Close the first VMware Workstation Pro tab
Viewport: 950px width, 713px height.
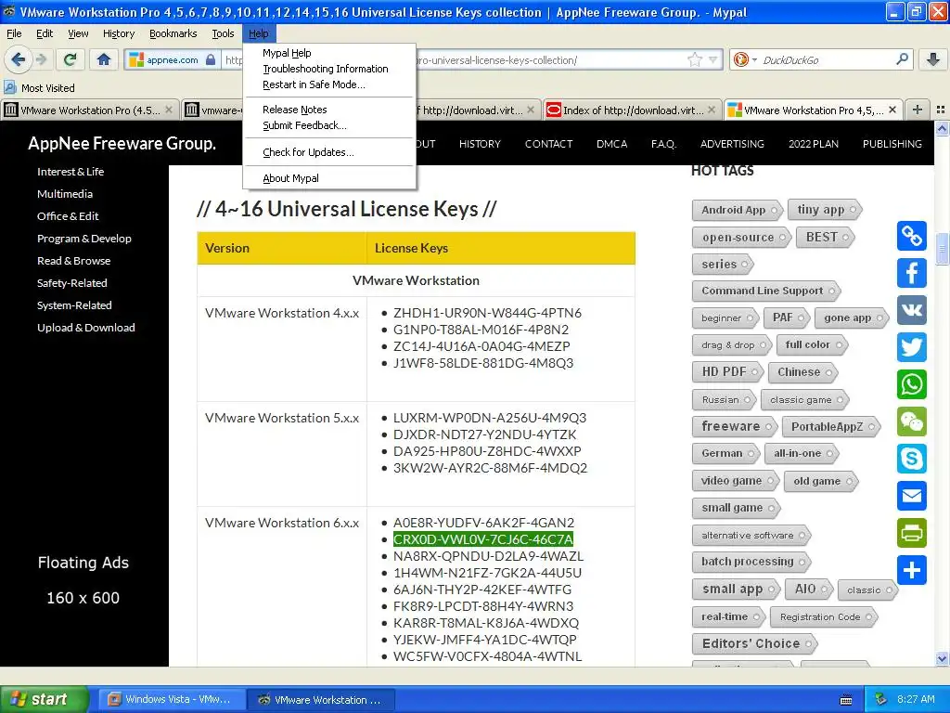pos(169,110)
